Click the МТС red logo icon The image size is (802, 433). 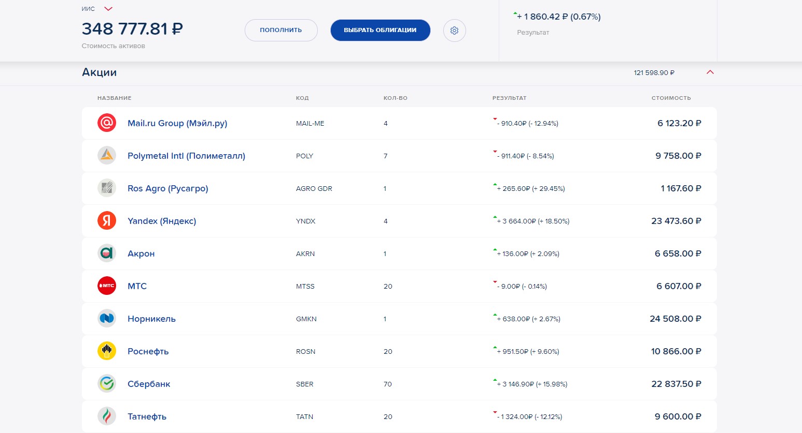point(107,286)
